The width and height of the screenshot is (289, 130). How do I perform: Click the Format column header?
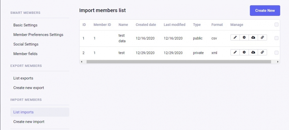click(217, 25)
